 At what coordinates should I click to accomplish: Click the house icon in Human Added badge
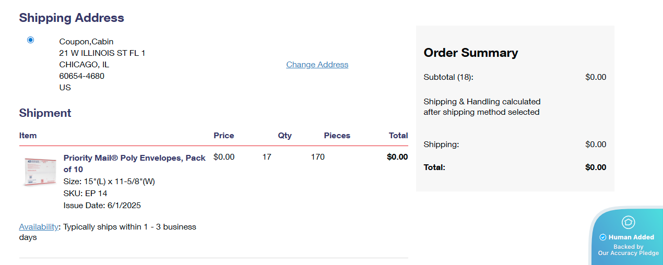click(x=629, y=222)
